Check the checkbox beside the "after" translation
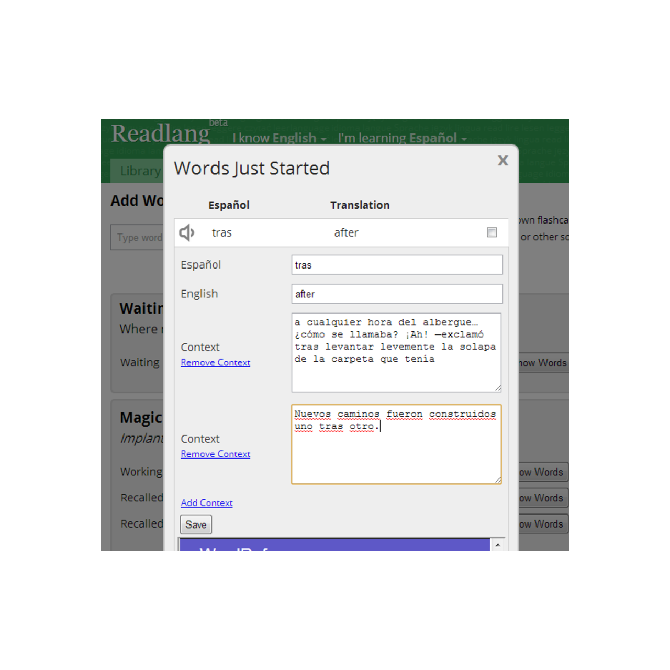Viewport: 670px width, 670px height. click(492, 232)
